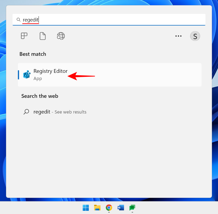Open Microsoft Word from the taskbar

pyautogui.click(x=121, y=208)
